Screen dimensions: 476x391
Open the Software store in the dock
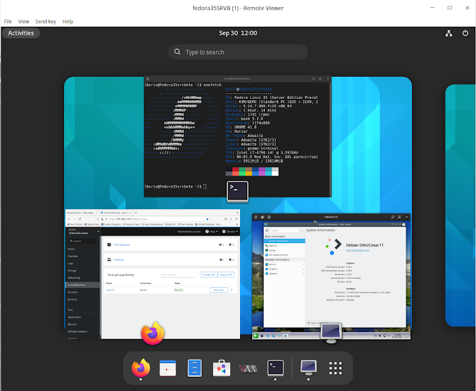coord(222,368)
